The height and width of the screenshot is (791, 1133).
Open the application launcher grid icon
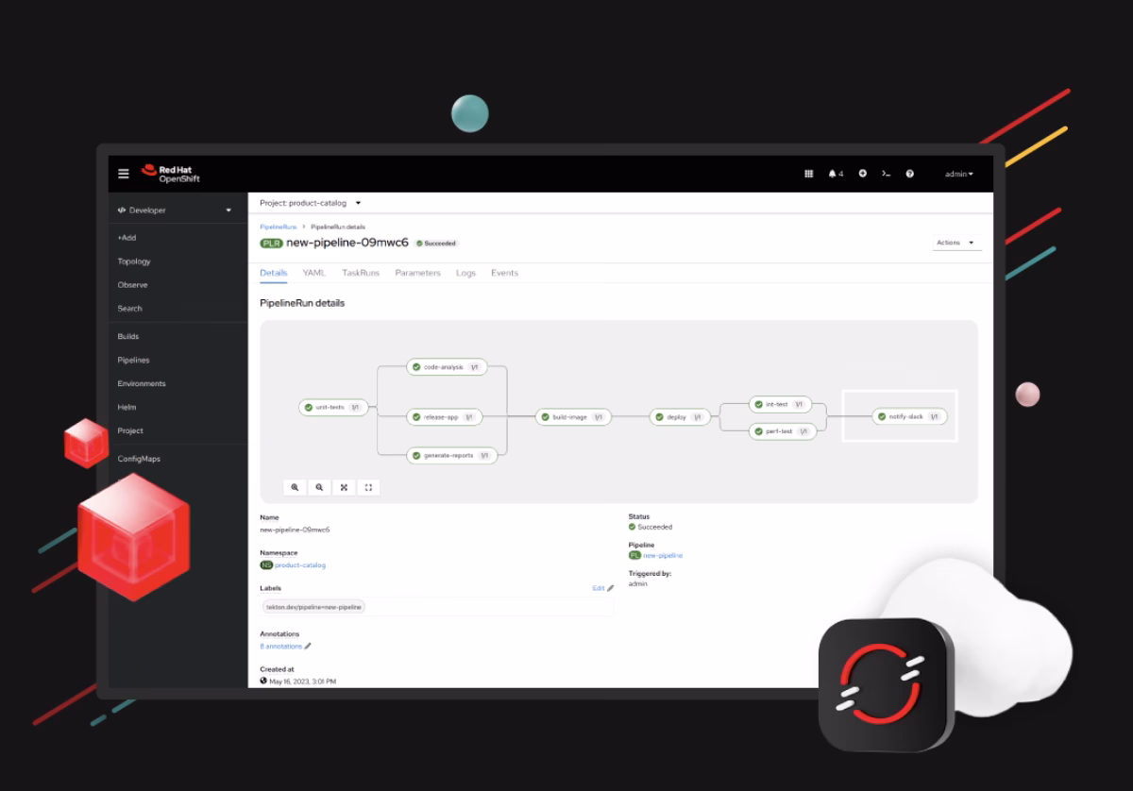pos(808,174)
